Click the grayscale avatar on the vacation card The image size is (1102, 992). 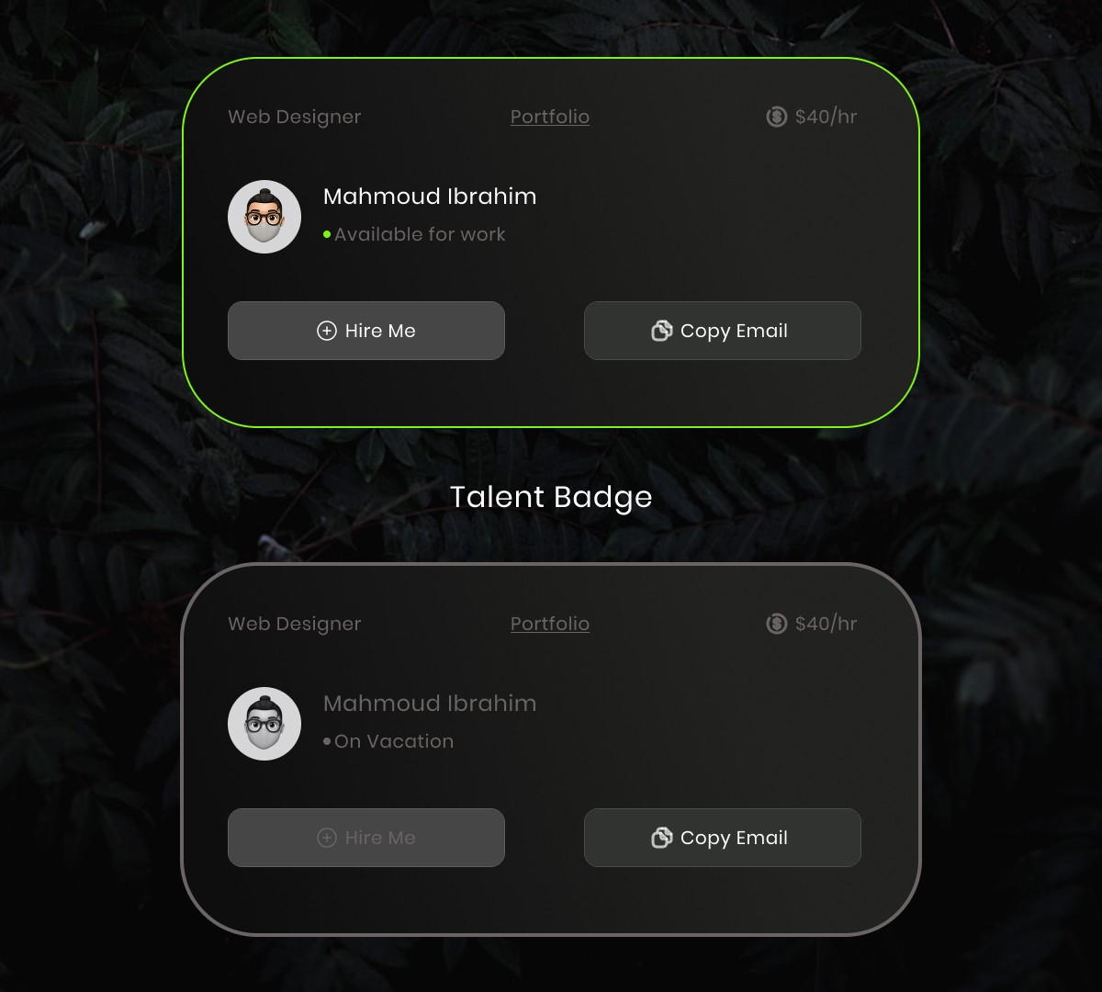(264, 724)
